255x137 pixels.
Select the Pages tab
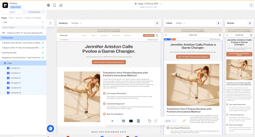click(x=4, y=18)
